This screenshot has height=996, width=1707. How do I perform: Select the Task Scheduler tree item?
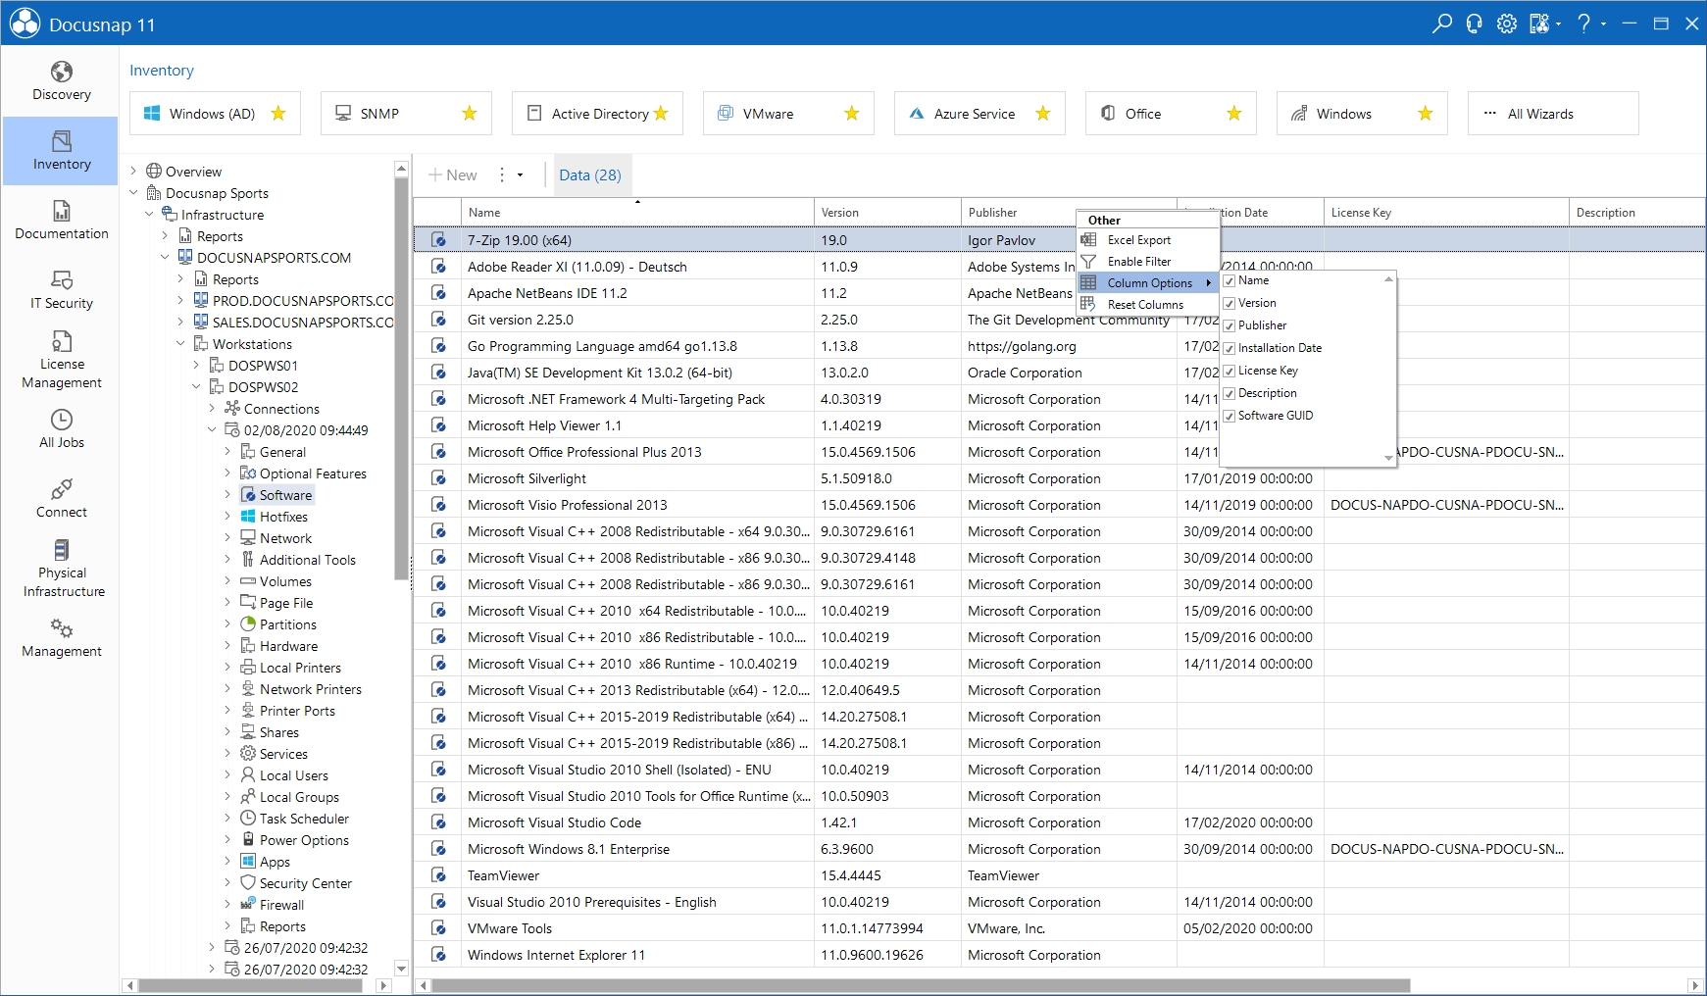point(304,819)
